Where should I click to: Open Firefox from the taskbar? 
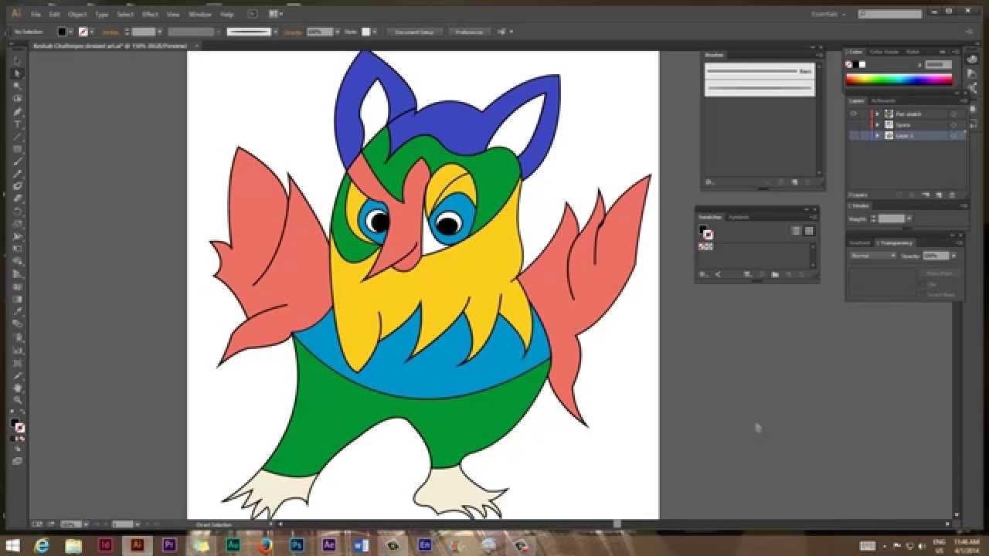tap(265, 545)
